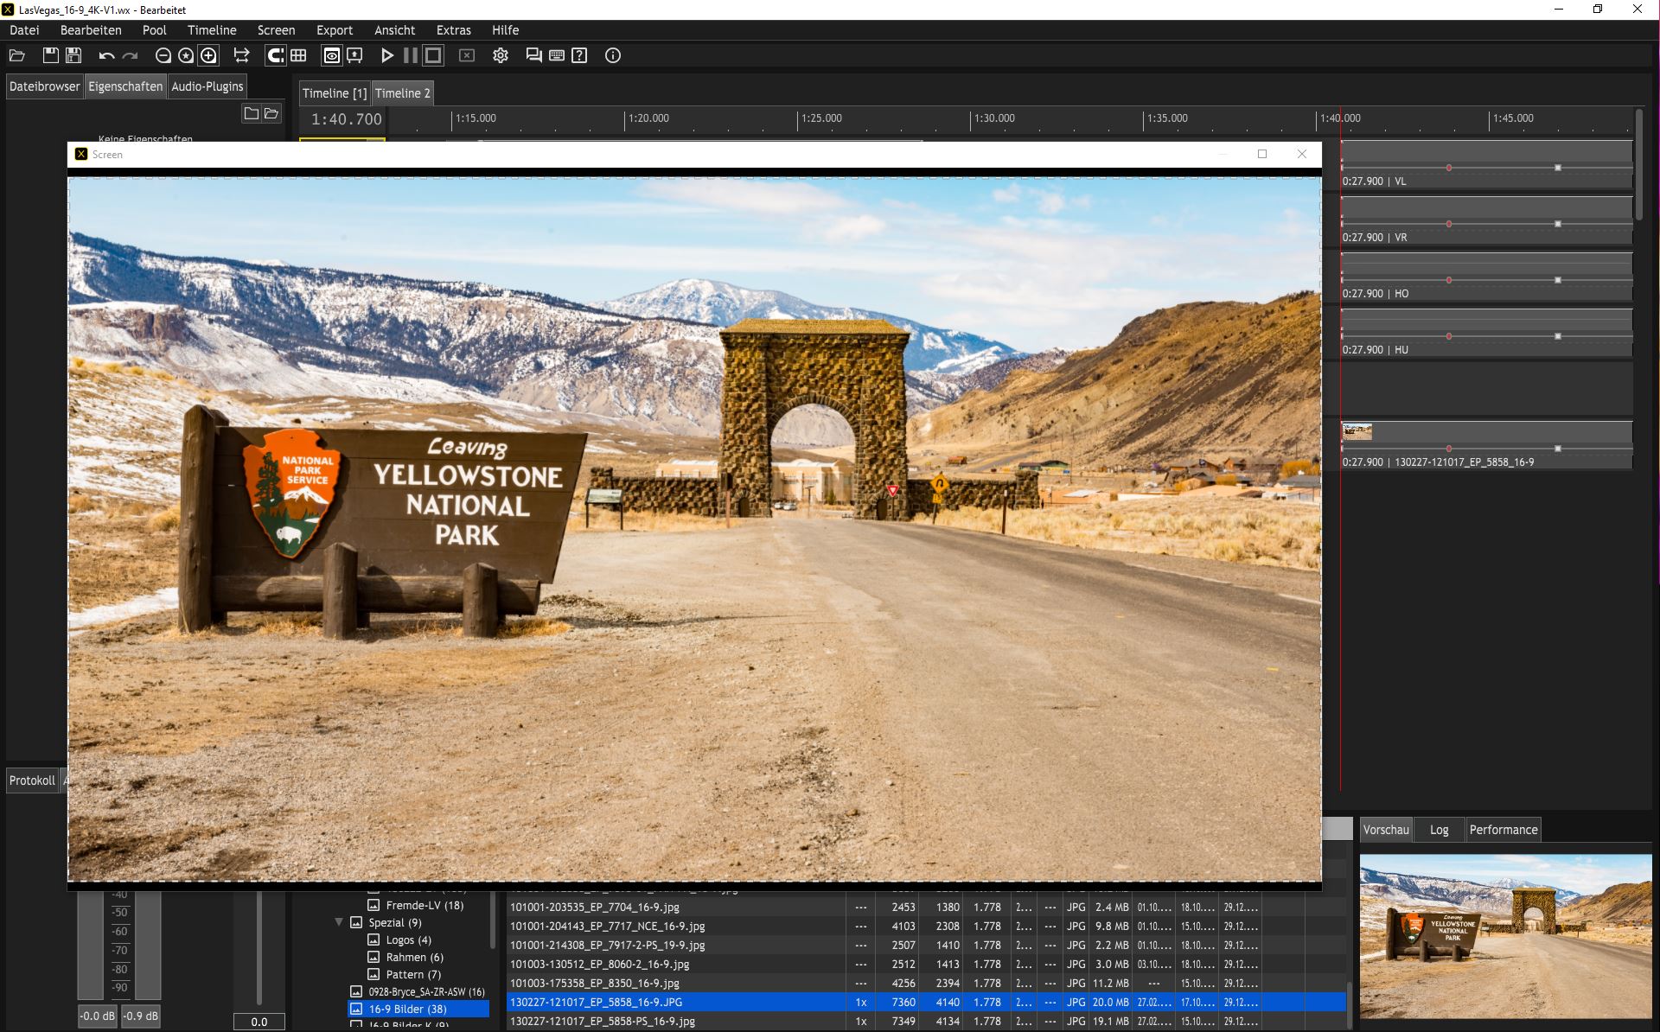Pause playback in the toolbar
The width and height of the screenshot is (1660, 1032).
[x=411, y=55]
